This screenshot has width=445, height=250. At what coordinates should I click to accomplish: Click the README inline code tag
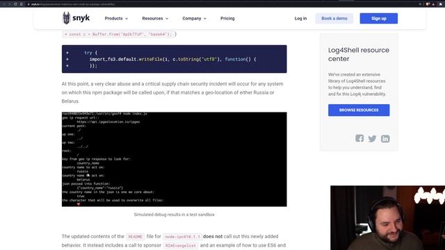[135, 237]
